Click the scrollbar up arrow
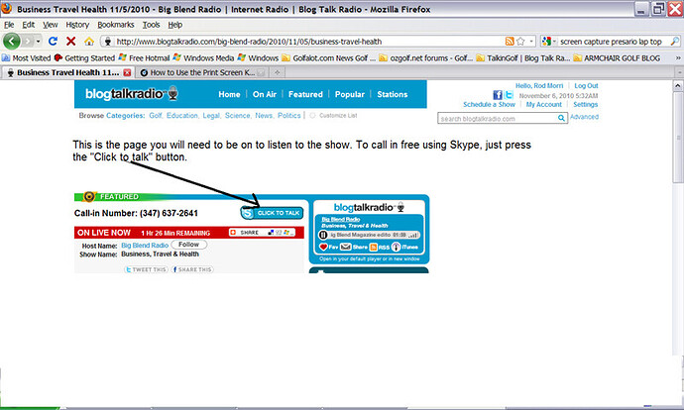684x410 pixels. (678, 85)
